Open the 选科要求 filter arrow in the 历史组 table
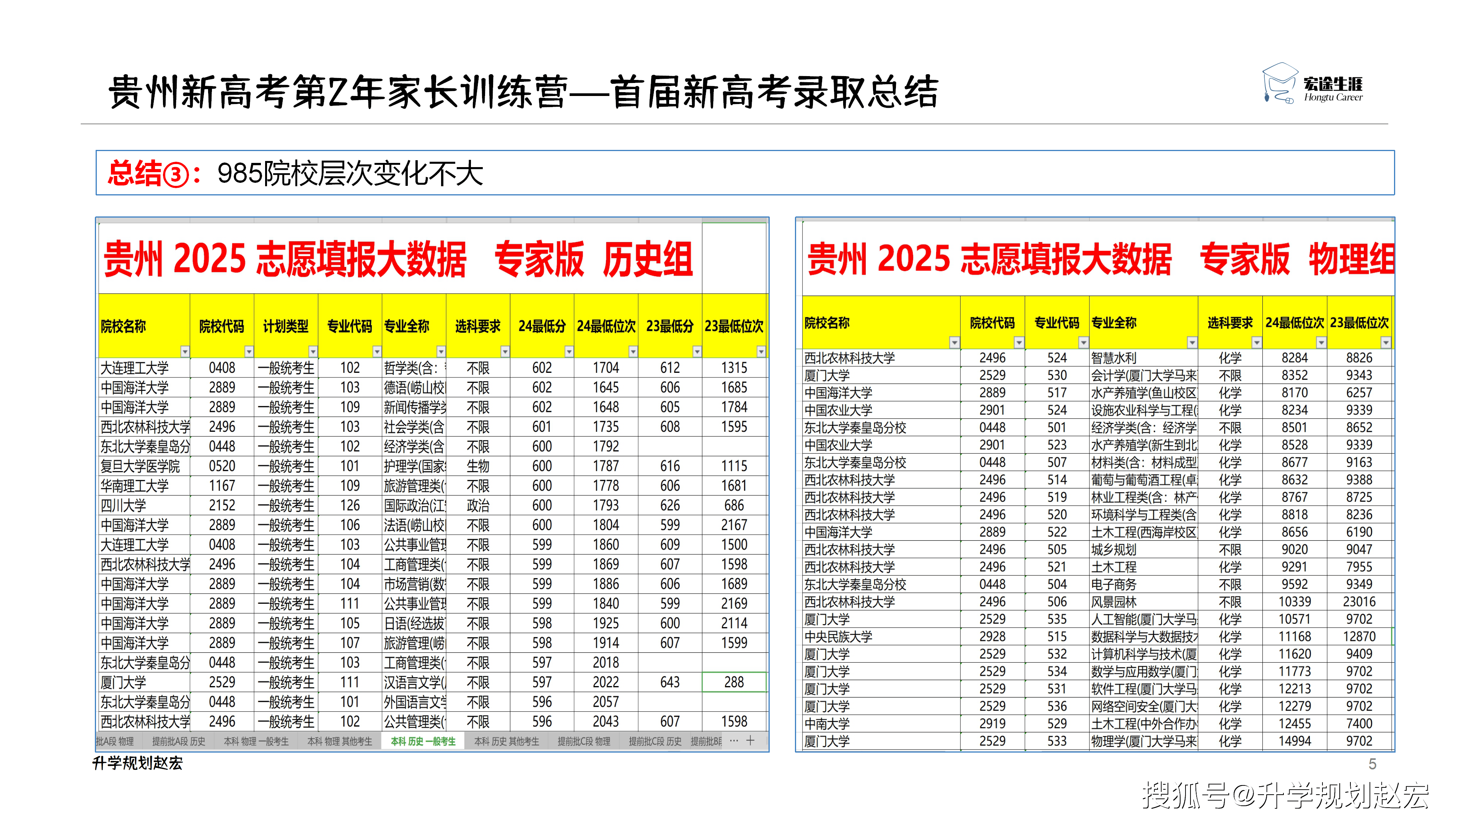The height and width of the screenshot is (826, 1469). pyautogui.click(x=505, y=352)
